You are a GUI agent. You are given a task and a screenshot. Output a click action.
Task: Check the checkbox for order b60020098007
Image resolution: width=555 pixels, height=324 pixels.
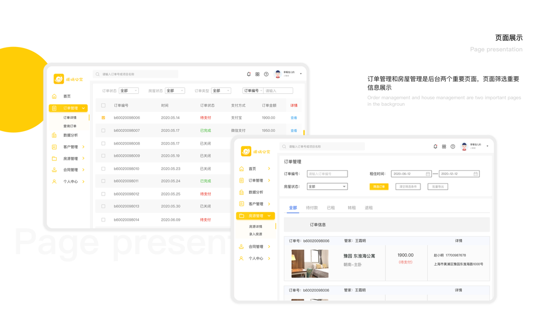[x=103, y=131]
